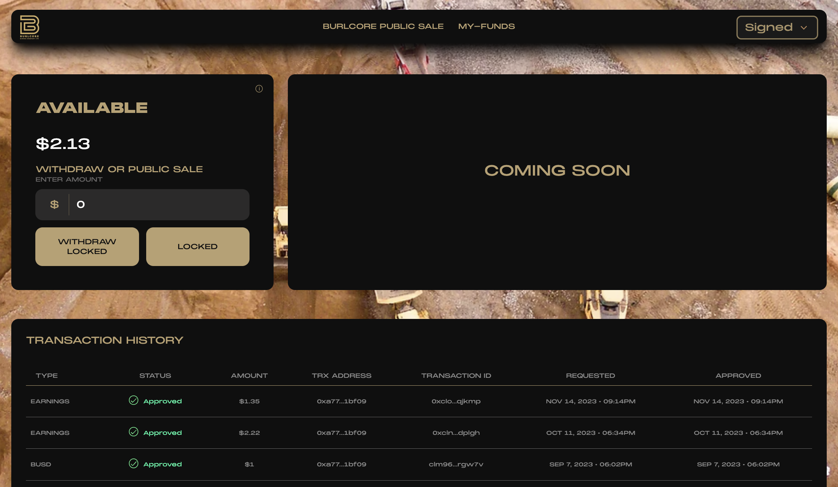
Task: Click the Requested column header
Action: click(x=590, y=376)
